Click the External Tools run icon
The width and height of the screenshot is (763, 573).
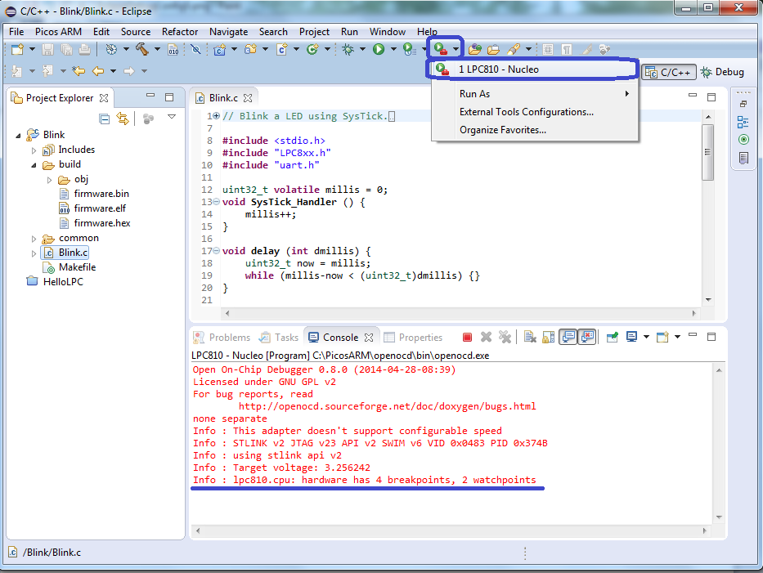pos(440,49)
